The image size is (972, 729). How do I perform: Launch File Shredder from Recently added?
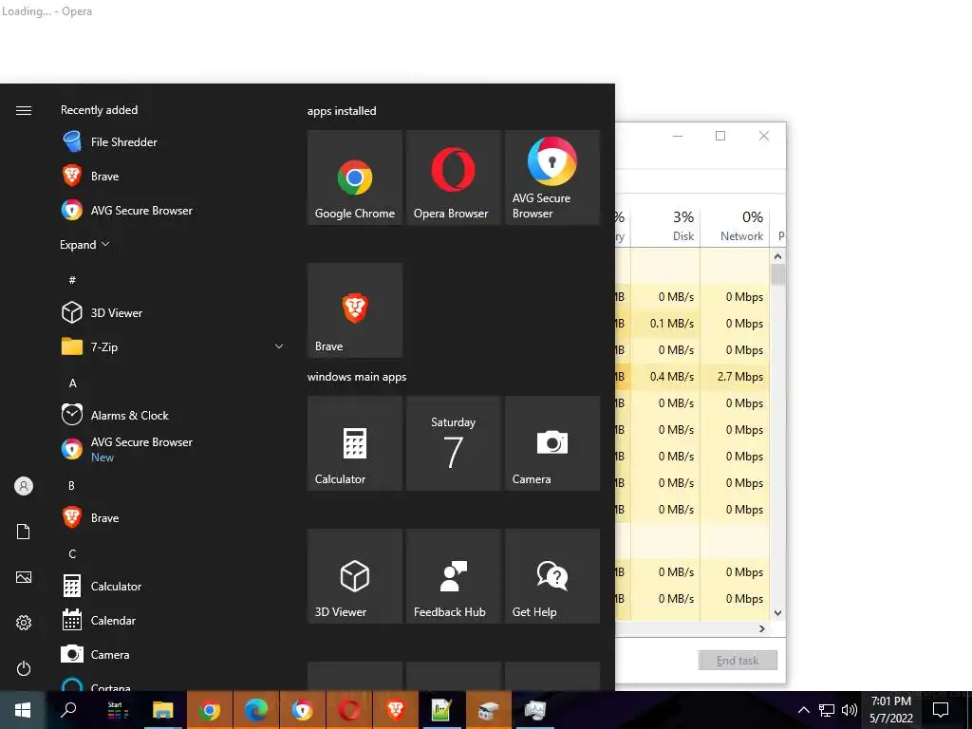tap(173, 142)
